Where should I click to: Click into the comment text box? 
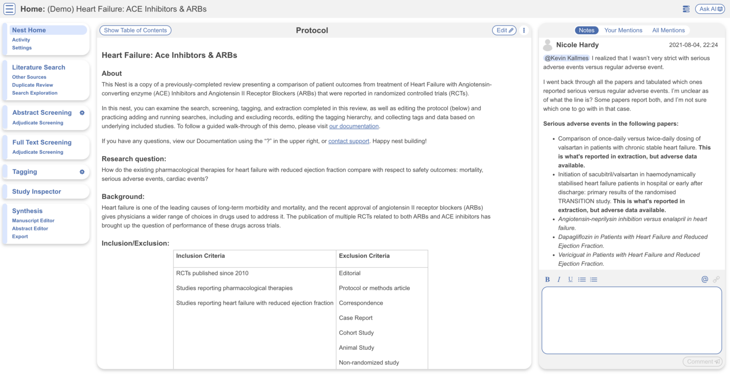tap(632, 320)
